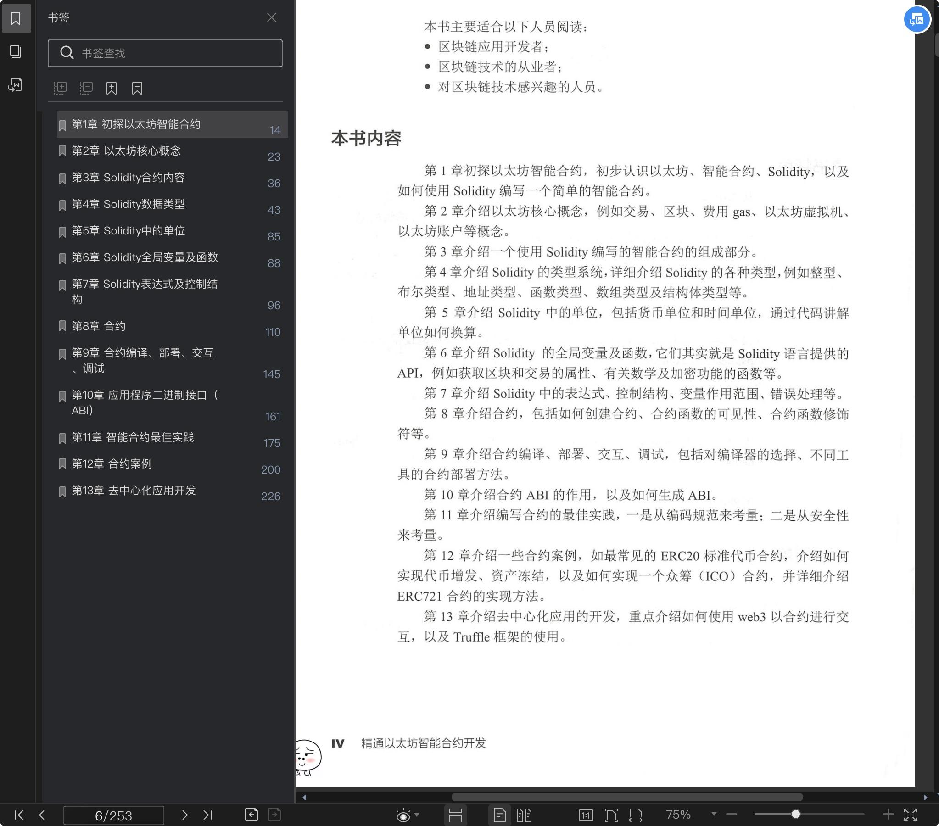
Task: Select single page view
Action: click(x=499, y=815)
